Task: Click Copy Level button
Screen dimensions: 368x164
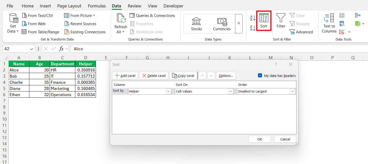Action: click(183, 76)
